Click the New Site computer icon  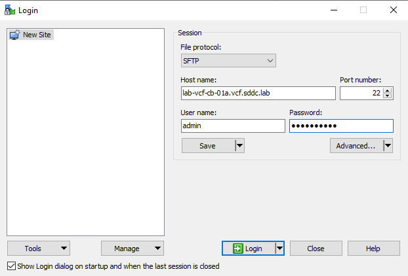click(14, 35)
